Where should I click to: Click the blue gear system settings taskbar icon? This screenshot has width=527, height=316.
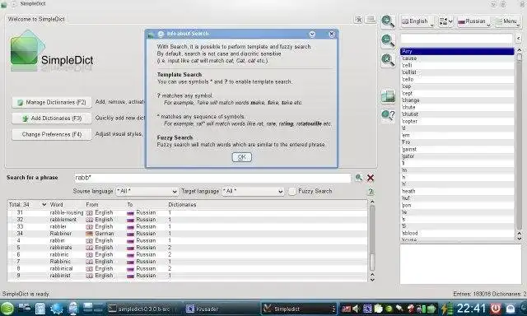56,309
